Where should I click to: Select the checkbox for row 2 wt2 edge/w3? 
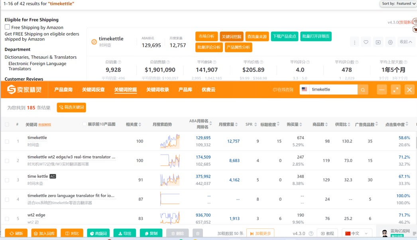pyautogui.click(x=7, y=161)
